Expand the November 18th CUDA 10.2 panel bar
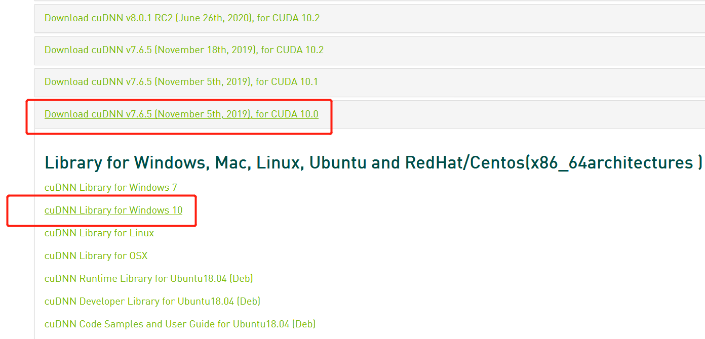 click(506, 50)
